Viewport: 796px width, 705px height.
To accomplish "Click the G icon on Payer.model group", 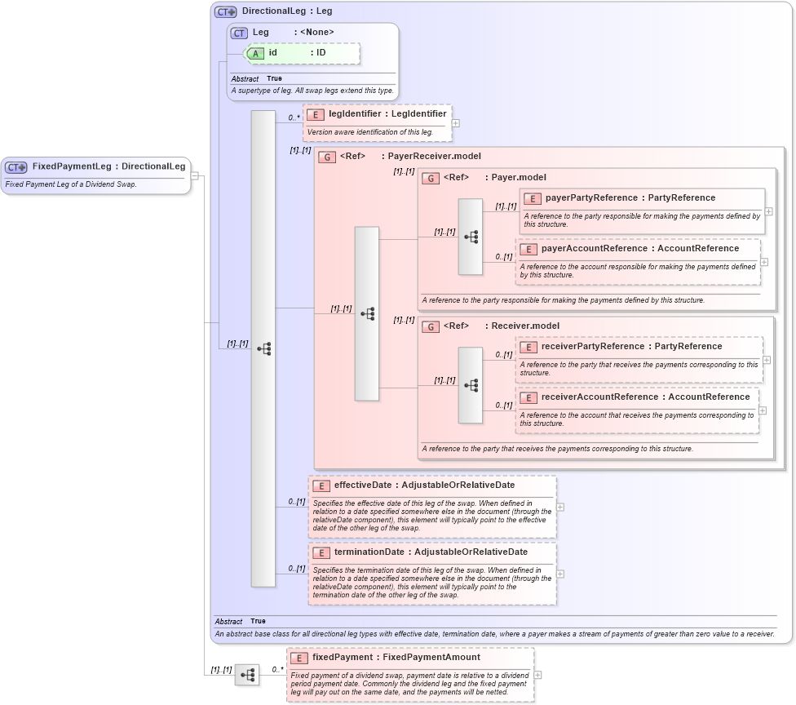I will pyautogui.click(x=431, y=177).
